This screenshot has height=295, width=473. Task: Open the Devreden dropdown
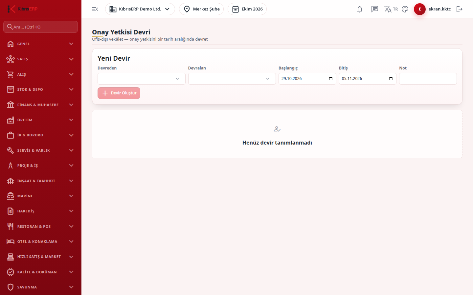141,79
